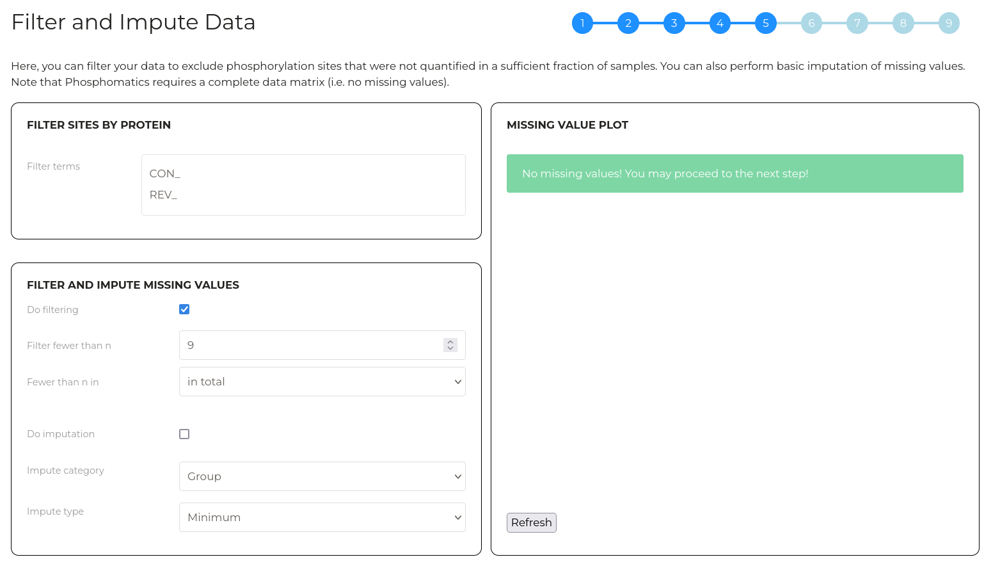
Task: Click the Filter fewer than n spinner arrows
Action: point(450,345)
